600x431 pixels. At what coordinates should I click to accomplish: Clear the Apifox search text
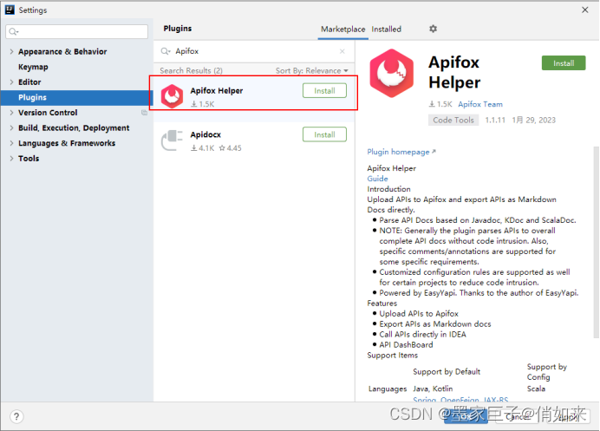coord(342,51)
